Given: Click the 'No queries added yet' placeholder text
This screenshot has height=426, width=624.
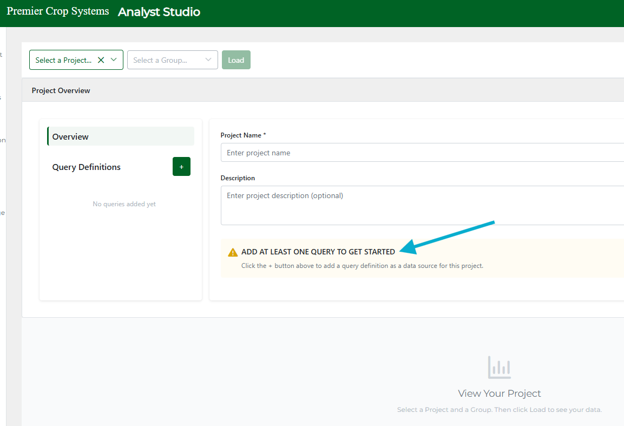Looking at the screenshot, I should point(124,204).
